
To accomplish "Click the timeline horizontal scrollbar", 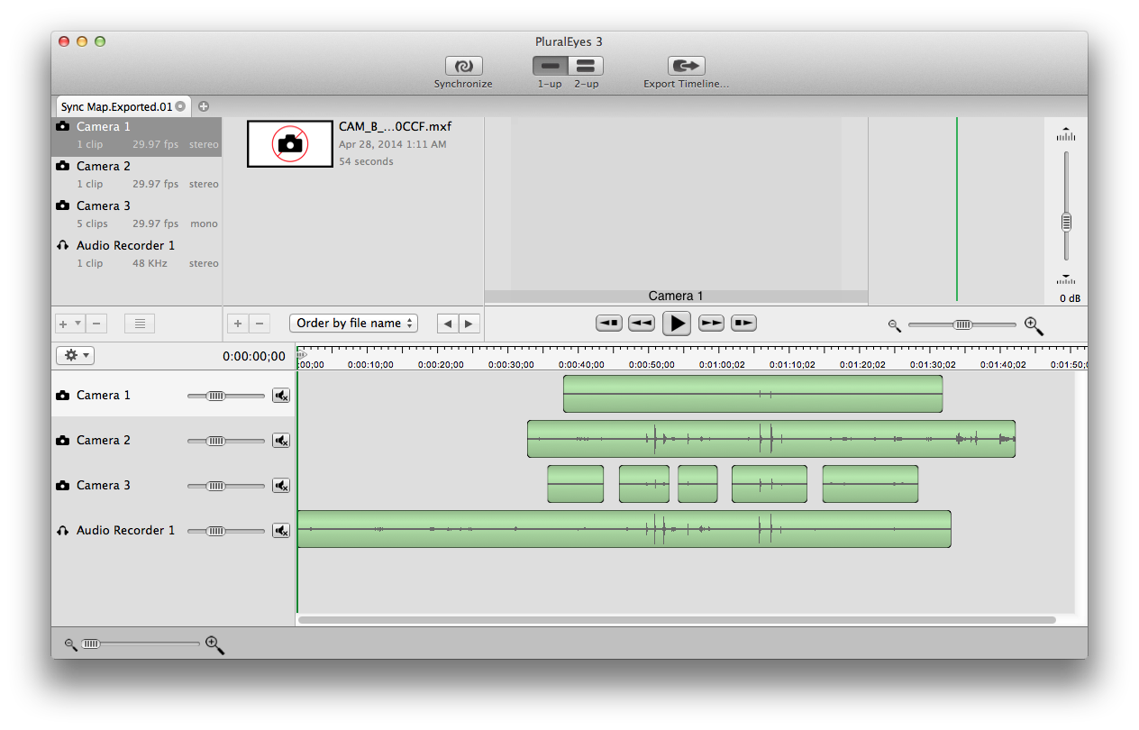I will (x=677, y=620).
